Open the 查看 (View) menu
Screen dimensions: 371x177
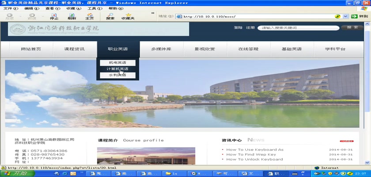click(53, 8)
